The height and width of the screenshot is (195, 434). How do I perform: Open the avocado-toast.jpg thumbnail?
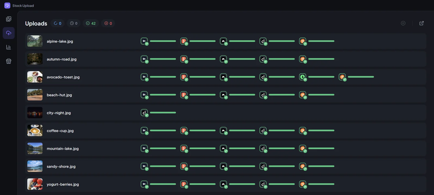tap(35, 77)
